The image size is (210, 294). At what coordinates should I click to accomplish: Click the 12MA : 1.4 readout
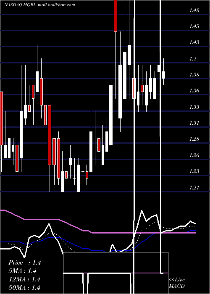[24, 279]
